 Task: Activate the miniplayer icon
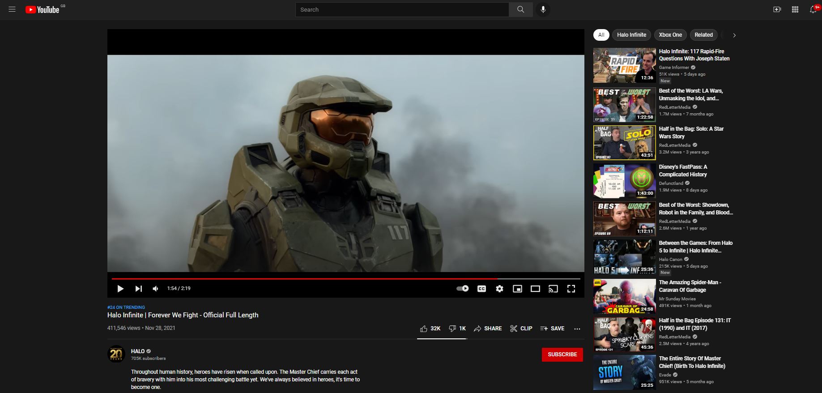click(x=517, y=289)
